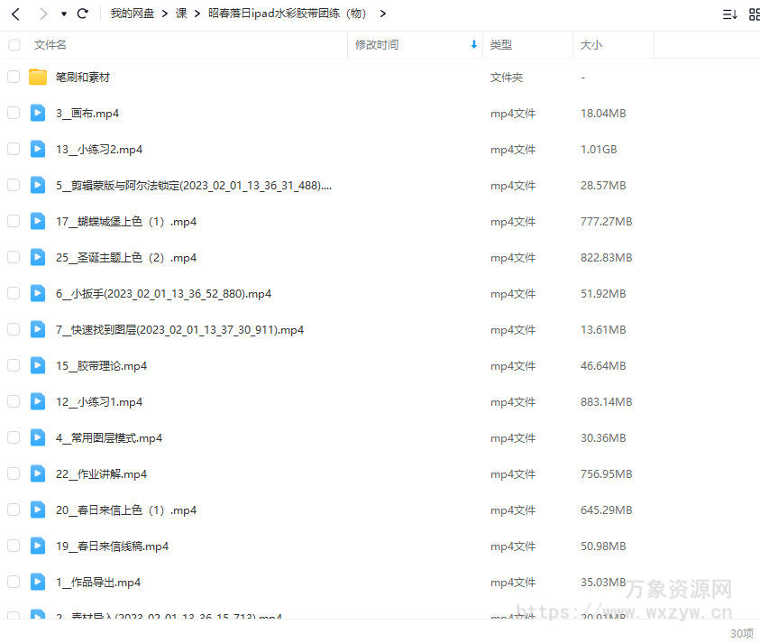Click the folder icon of 笔刷和素材
The width and height of the screenshot is (760, 643).
37,77
